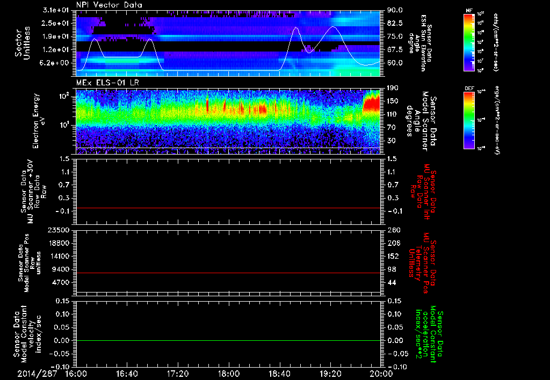Pick the 18:00 time axis label
The image size is (550, 380).
click(229, 374)
